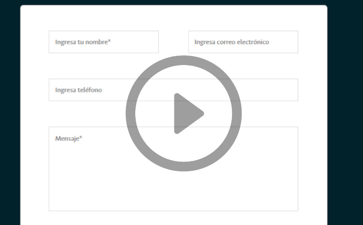Focus the "Ingresa correo electrónico" field
Screen dimensions: 363x225
pos(243,42)
